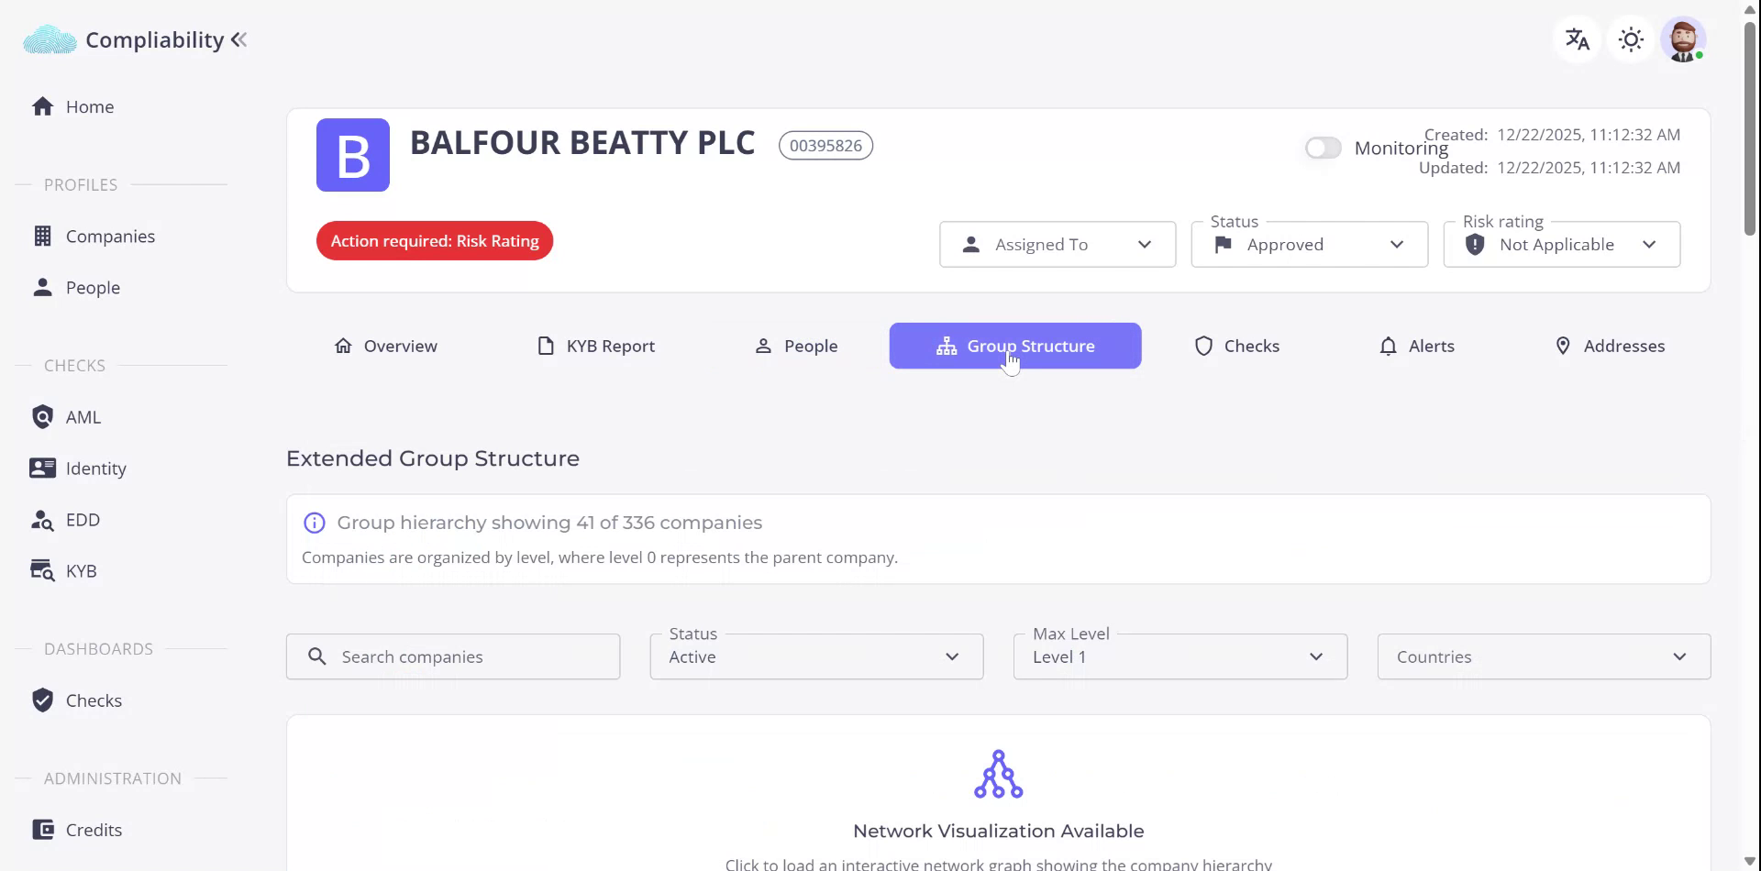1761x871 pixels.
Task: Open Credits in the Administration section
Action: coord(93,830)
